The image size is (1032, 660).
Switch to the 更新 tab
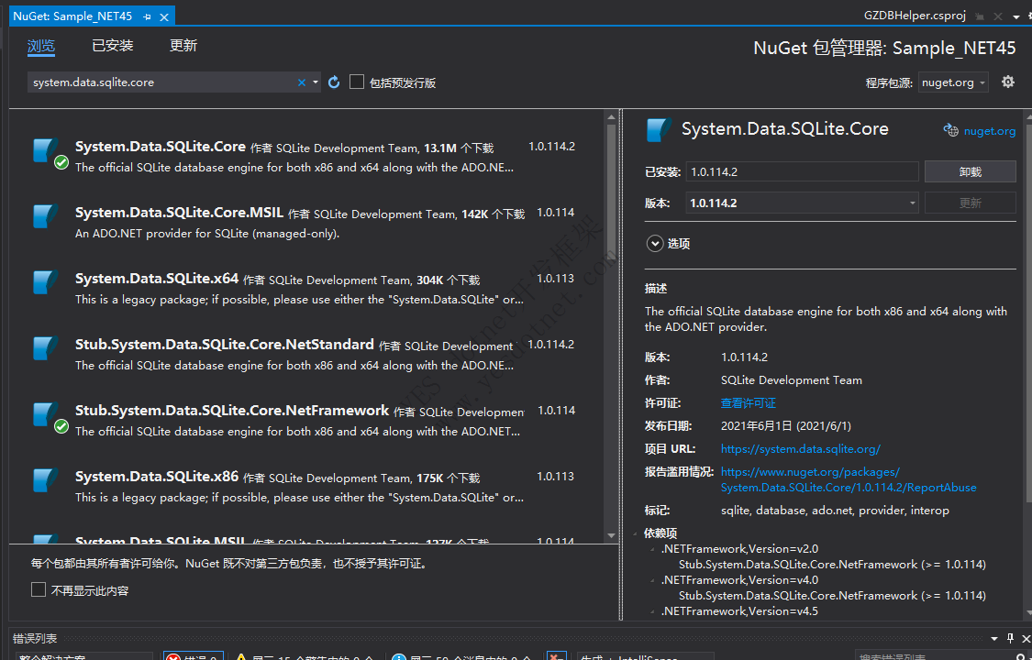coord(183,45)
